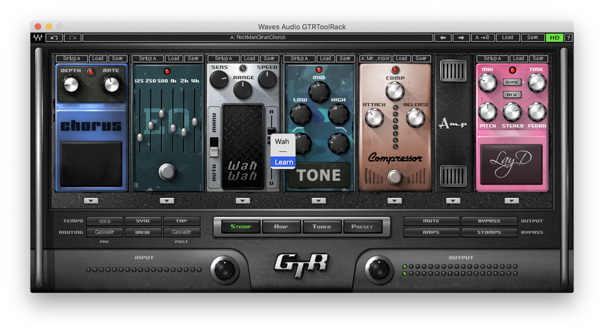
Task: Toggle the Chorus pedal red LED
Action: click(x=91, y=72)
